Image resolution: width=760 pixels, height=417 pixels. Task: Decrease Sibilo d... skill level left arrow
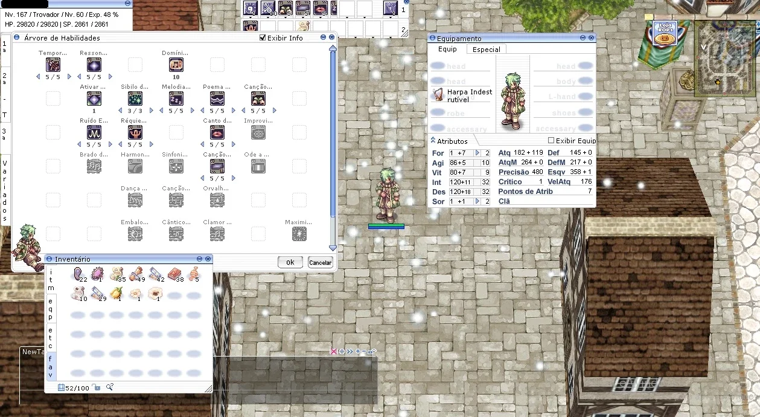(x=121, y=111)
